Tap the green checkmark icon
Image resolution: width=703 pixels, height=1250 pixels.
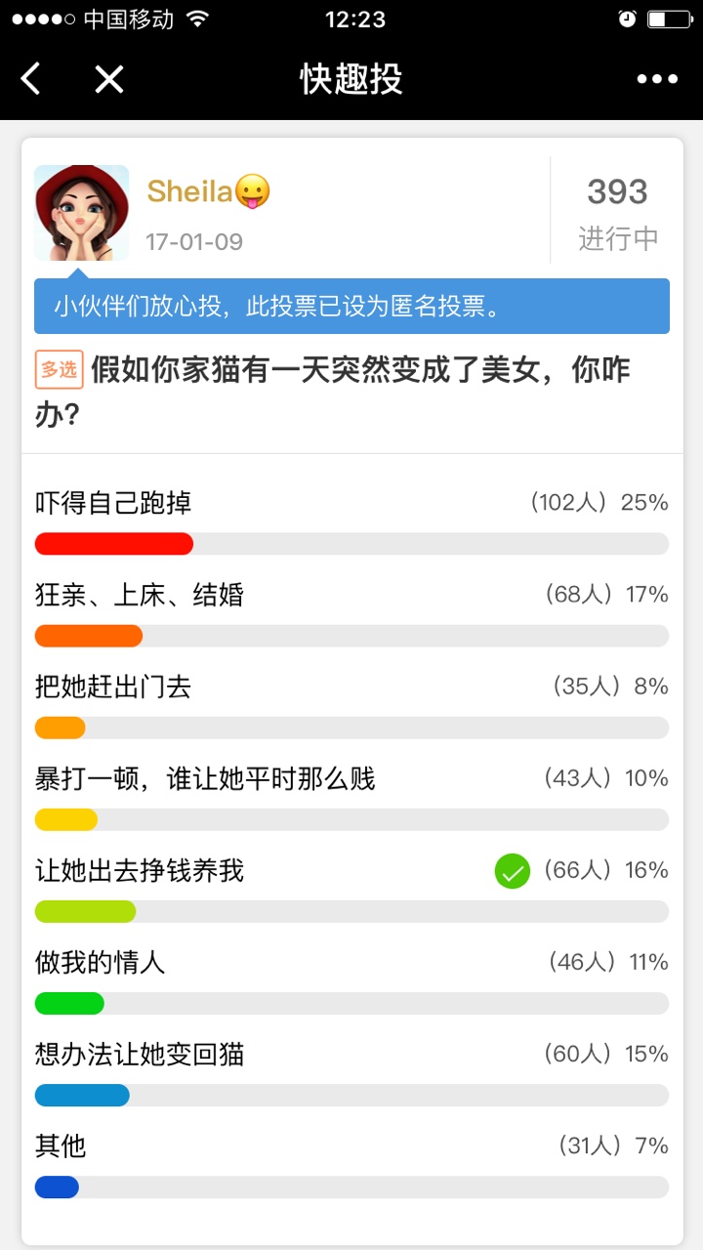512,871
